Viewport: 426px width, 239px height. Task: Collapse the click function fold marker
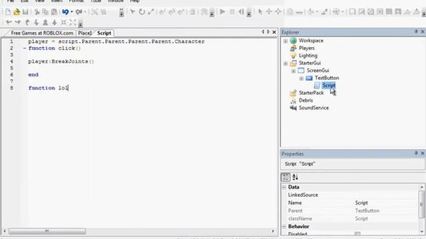tap(25, 48)
